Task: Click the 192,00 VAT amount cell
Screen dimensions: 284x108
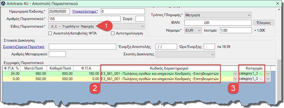Action: tap(87, 73)
